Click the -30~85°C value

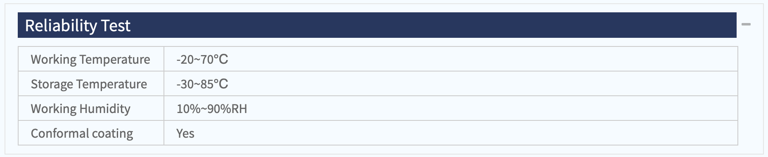[202, 84]
